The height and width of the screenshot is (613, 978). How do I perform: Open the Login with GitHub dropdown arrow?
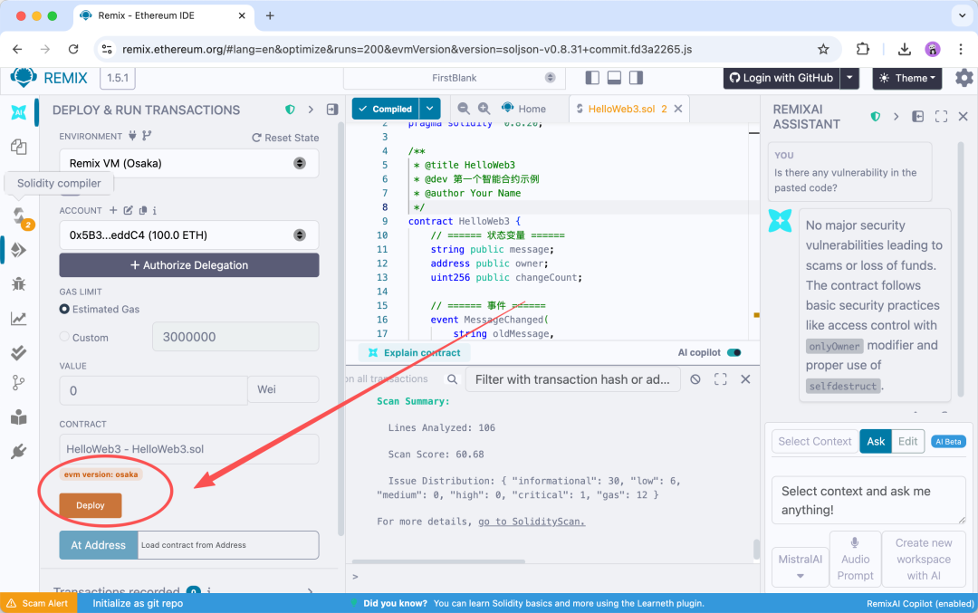click(x=849, y=78)
